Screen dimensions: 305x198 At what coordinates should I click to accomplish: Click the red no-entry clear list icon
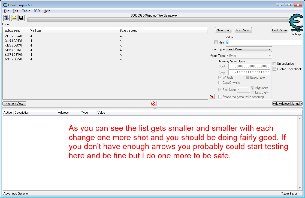click(153, 103)
